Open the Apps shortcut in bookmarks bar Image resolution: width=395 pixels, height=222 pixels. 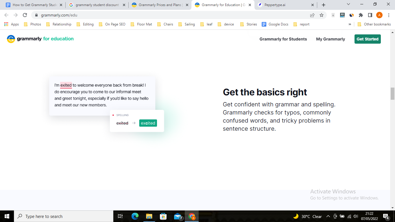coord(12,24)
